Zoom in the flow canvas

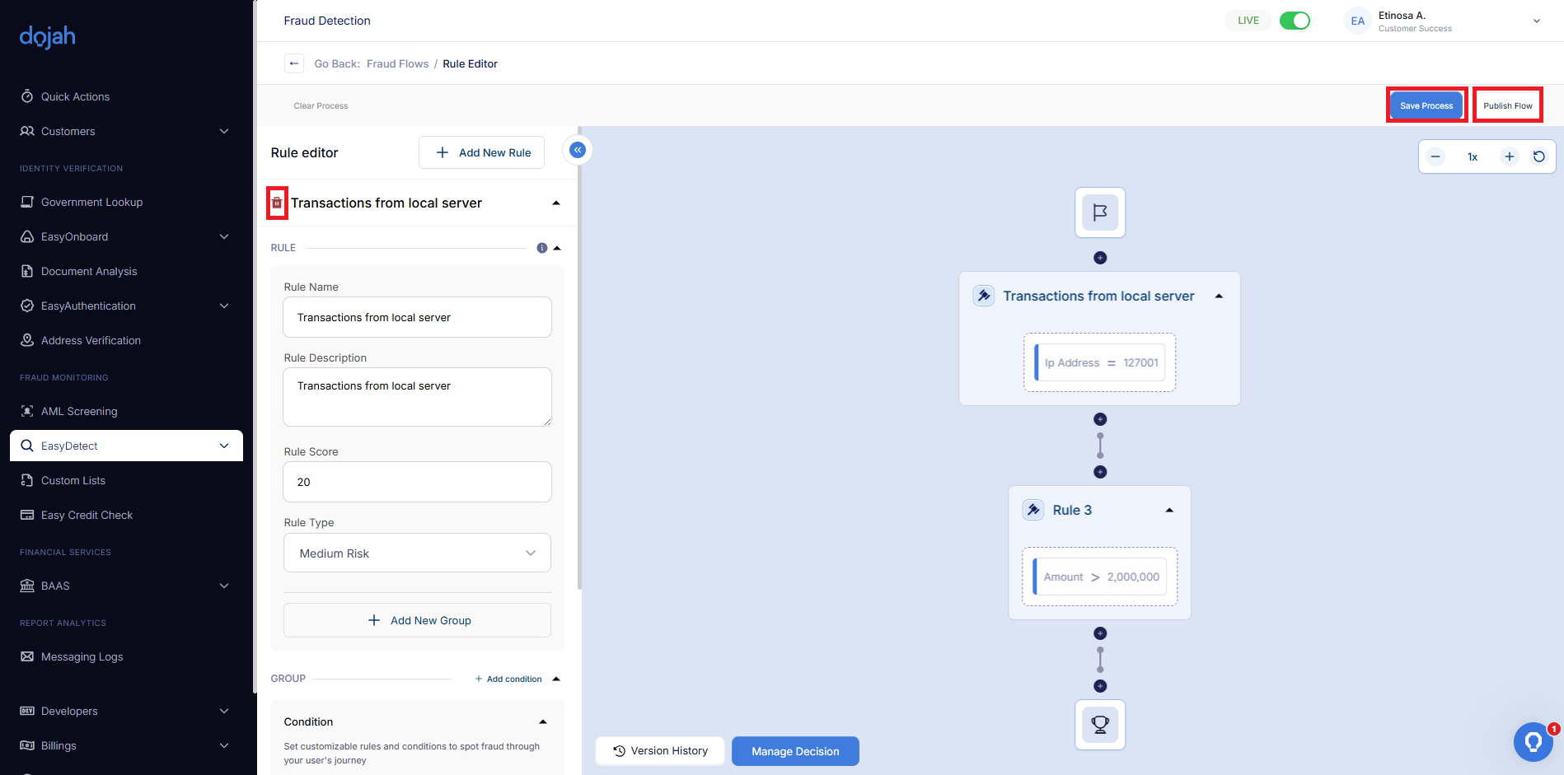[1510, 156]
